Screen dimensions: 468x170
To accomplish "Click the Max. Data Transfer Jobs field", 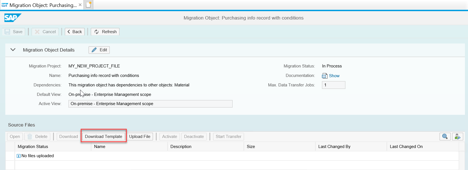I will pos(334,85).
